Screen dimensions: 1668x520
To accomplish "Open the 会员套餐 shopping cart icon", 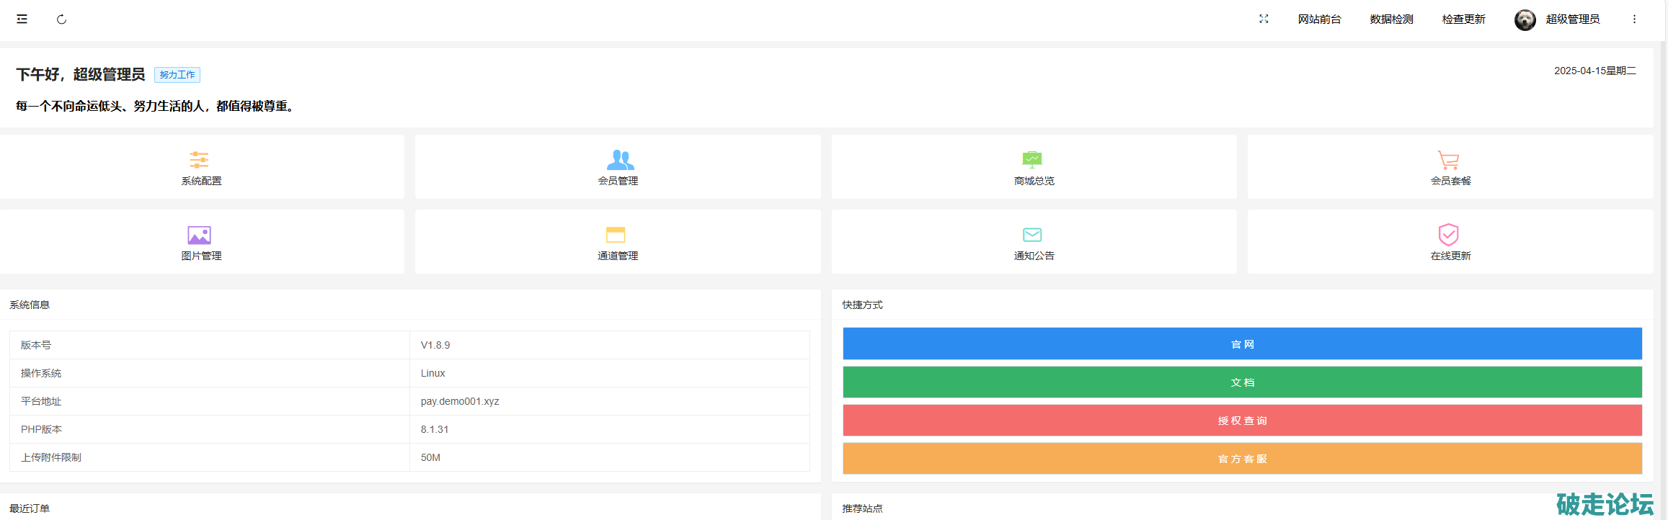I will click(1448, 160).
